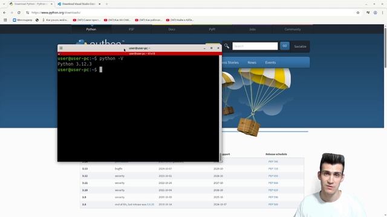Click the red terminal tab strip
The height and width of the screenshot is (217, 387).
click(x=140, y=54)
